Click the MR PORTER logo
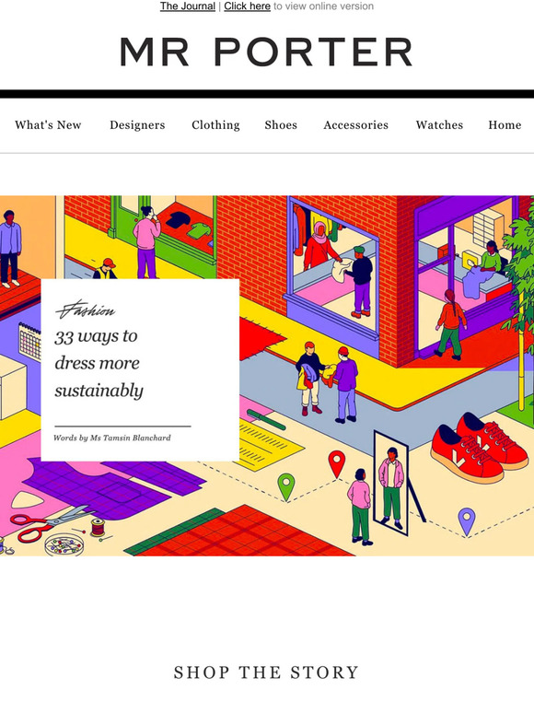534x713 pixels. coord(267,52)
